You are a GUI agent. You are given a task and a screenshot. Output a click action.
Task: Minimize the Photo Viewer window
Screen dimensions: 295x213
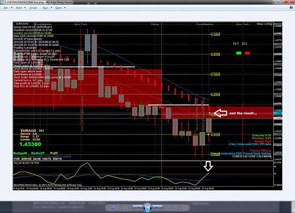pyautogui.click(x=276, y=2)
